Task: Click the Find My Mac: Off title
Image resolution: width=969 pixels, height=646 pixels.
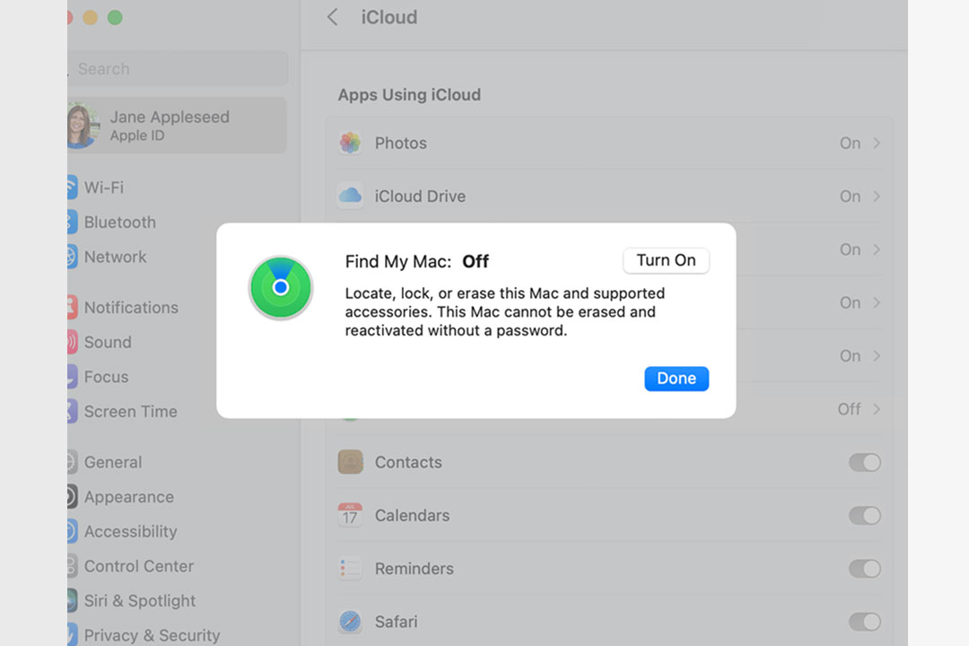Action: [416, 261]
